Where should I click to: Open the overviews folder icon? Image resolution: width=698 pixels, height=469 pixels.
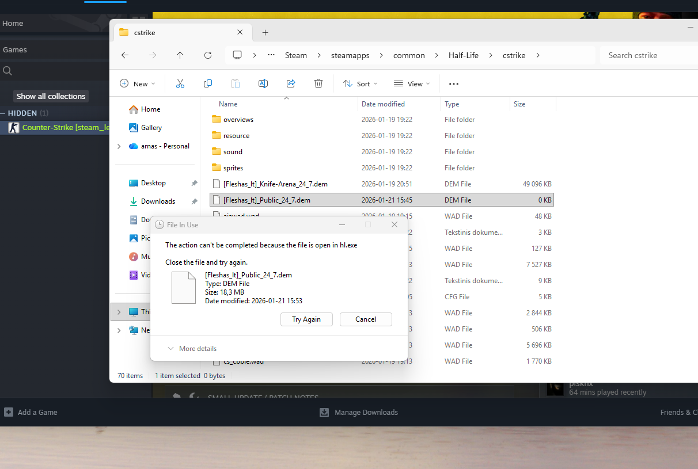(217, 120)
